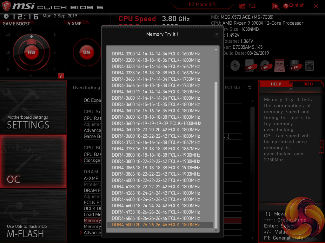Open the HELP tab

[276, 84]
